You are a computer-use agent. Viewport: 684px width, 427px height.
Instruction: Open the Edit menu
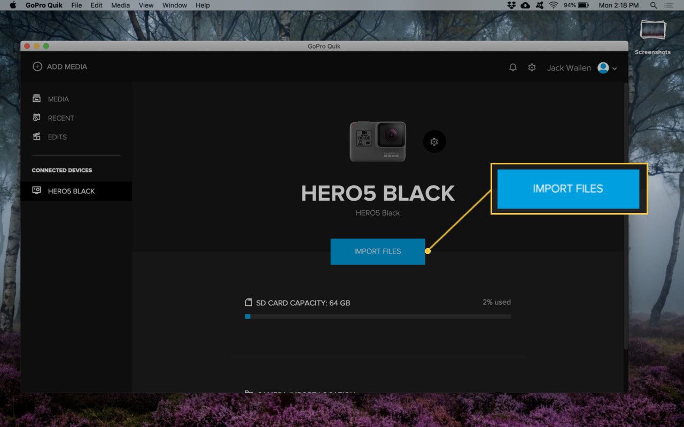coord(96,5)
